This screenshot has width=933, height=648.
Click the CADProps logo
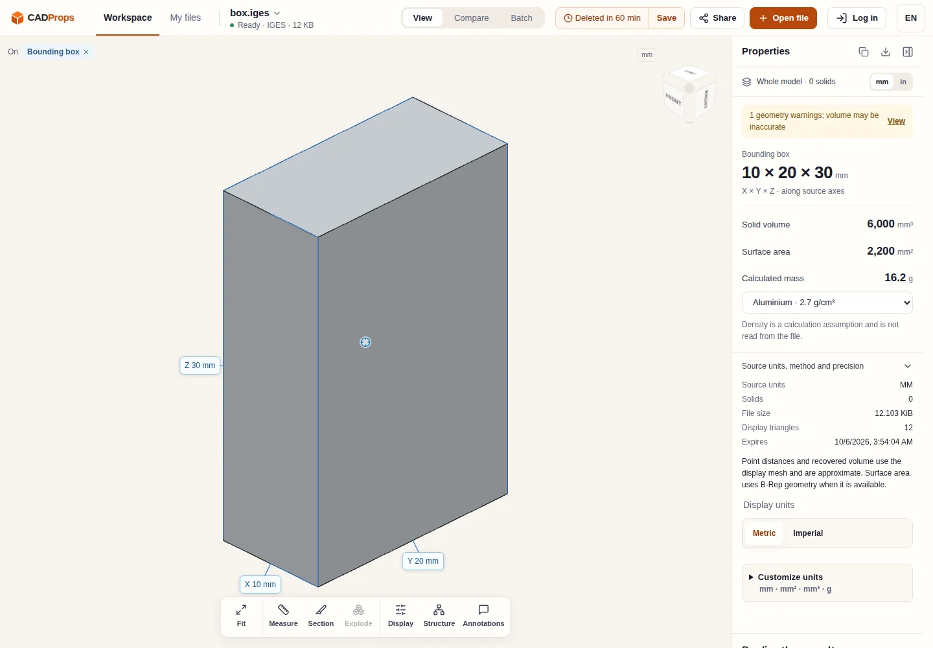[43, 17]
